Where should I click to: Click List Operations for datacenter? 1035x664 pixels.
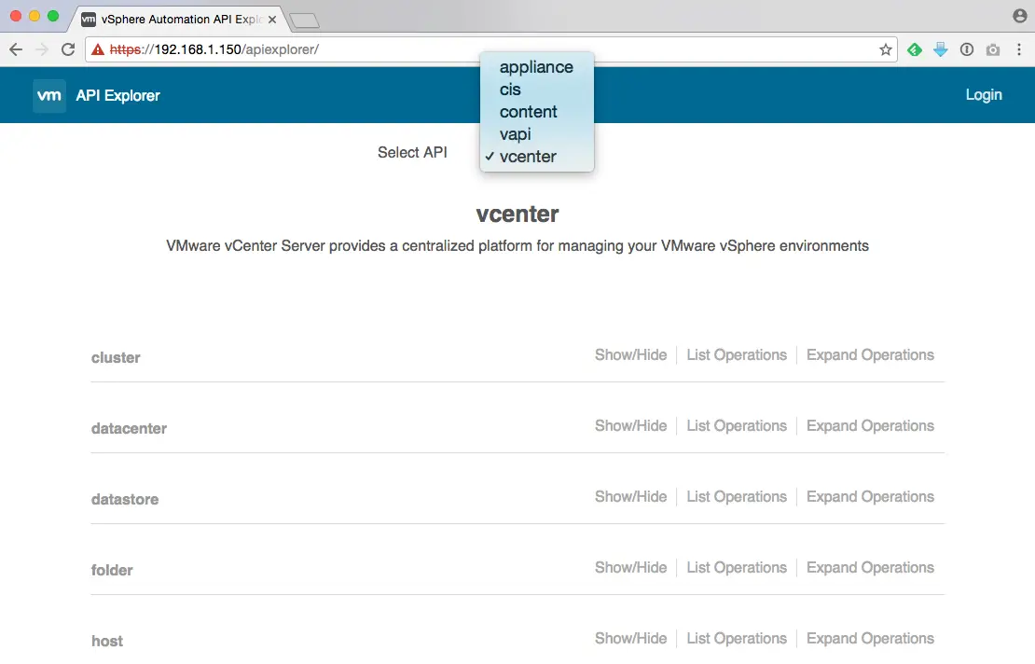point(737,426)
